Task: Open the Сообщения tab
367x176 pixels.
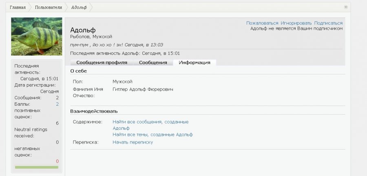Action: 153,63
